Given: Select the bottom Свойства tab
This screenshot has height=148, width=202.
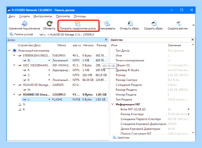Looking at the screenshot, I should click(x=121, y=138).
